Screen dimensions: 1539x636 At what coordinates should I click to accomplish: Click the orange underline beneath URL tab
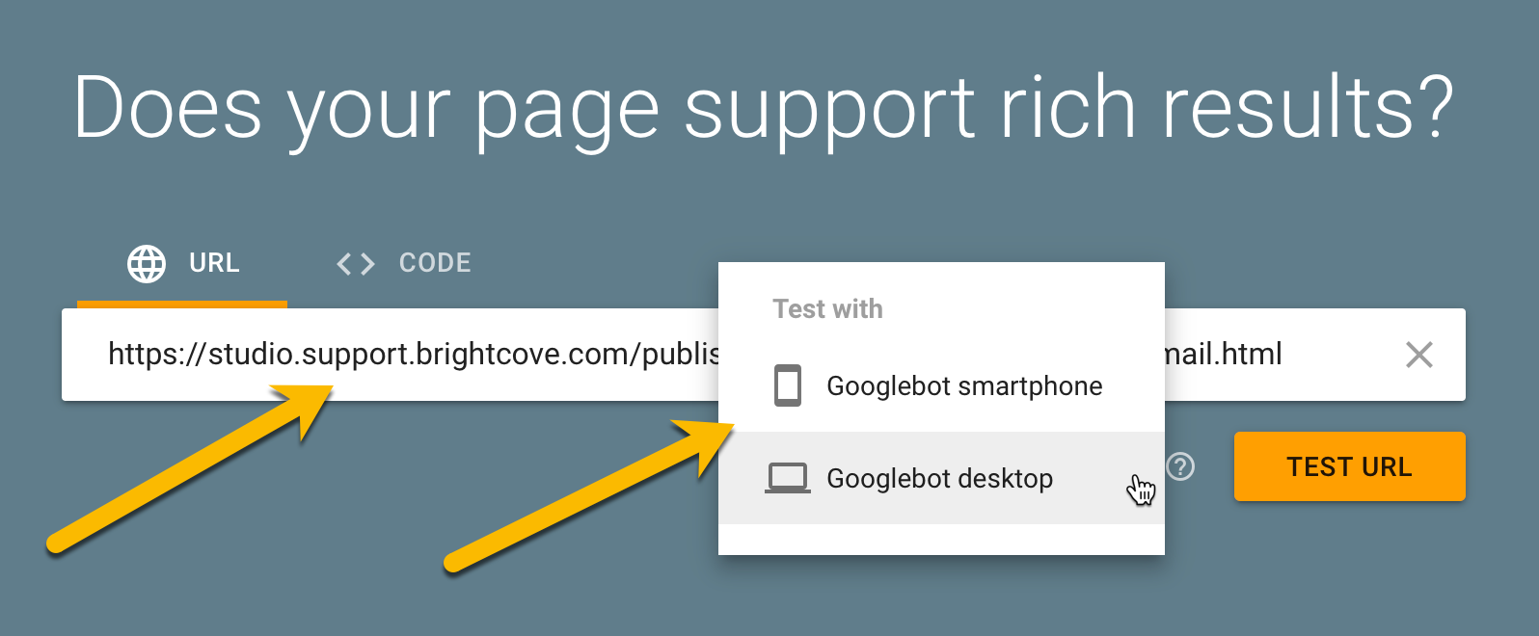point(182,304)
